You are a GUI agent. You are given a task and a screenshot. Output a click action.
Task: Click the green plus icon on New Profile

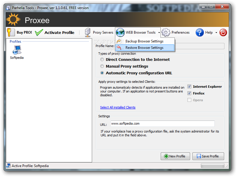pyautogui.click(x=166, y=156)
